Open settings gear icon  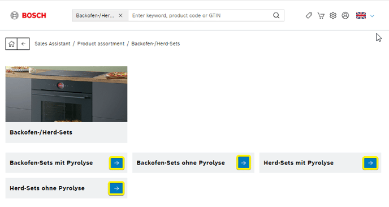coord(333,15)
